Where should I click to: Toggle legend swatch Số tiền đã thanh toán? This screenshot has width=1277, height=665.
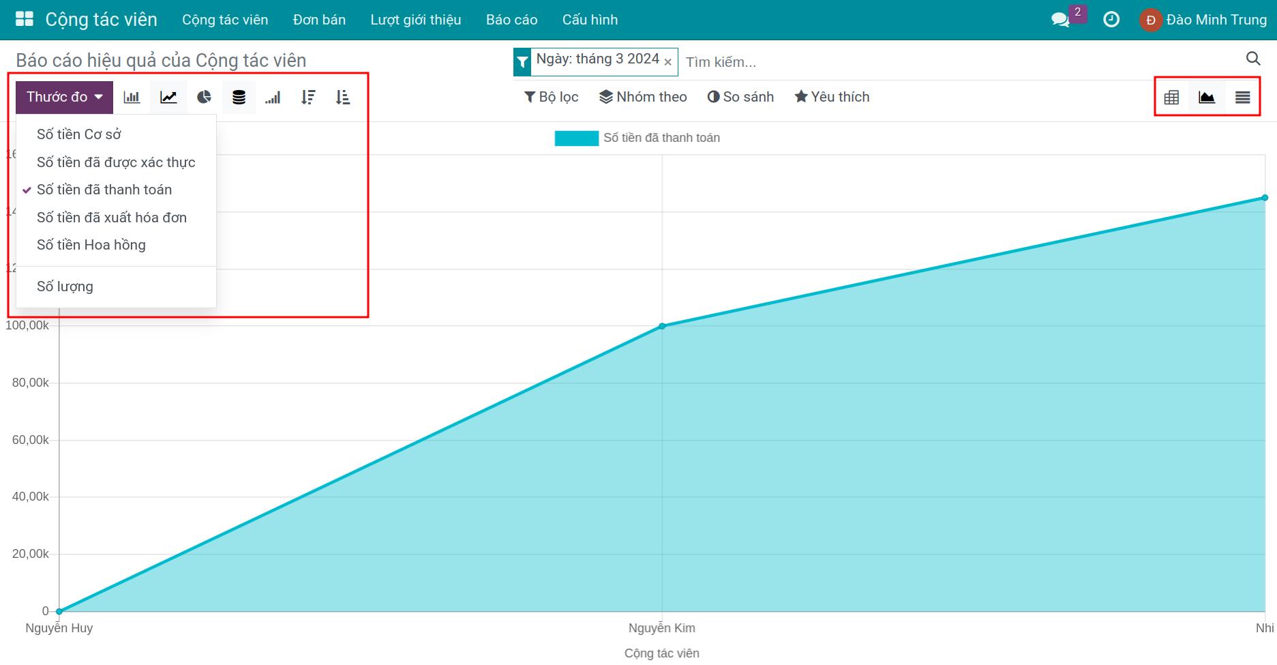[576, 138]
